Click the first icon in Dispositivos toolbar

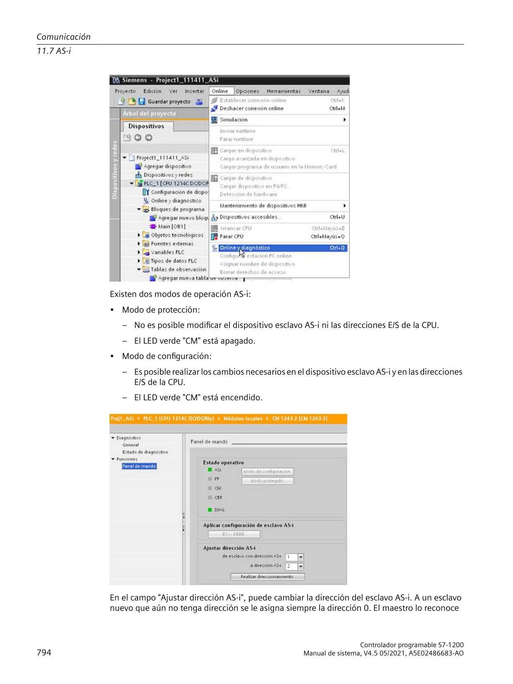point(127,138)
